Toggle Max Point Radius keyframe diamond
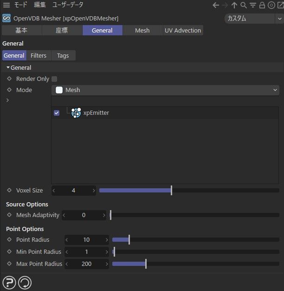The height and width of the screenshot is (291, 284). coord(9,264)
